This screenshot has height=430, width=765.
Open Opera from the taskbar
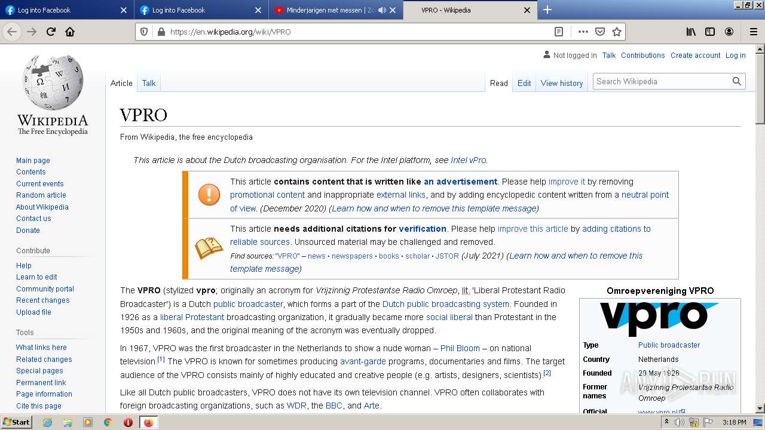pos(128,422)
